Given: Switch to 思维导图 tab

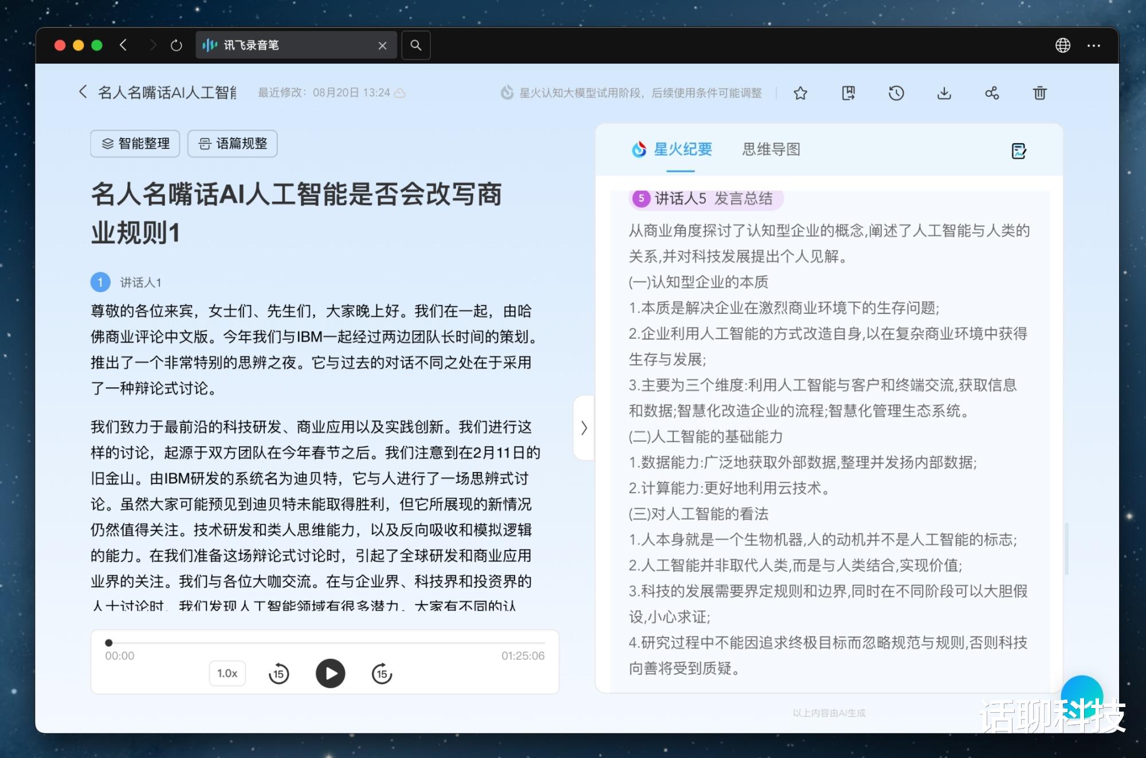Looking at the screenshot, I should pos(771,150).
